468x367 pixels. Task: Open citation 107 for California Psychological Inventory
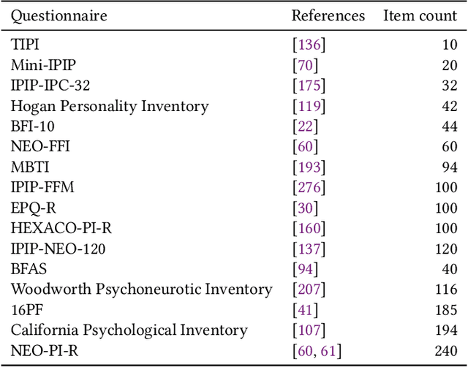(x=309, y=330)
